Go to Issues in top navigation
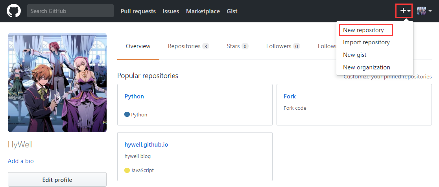The width and height of the screenshot is (439, 187). click(171, 11)
